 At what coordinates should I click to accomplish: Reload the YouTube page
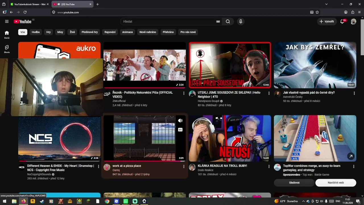[x=25, y=12]
